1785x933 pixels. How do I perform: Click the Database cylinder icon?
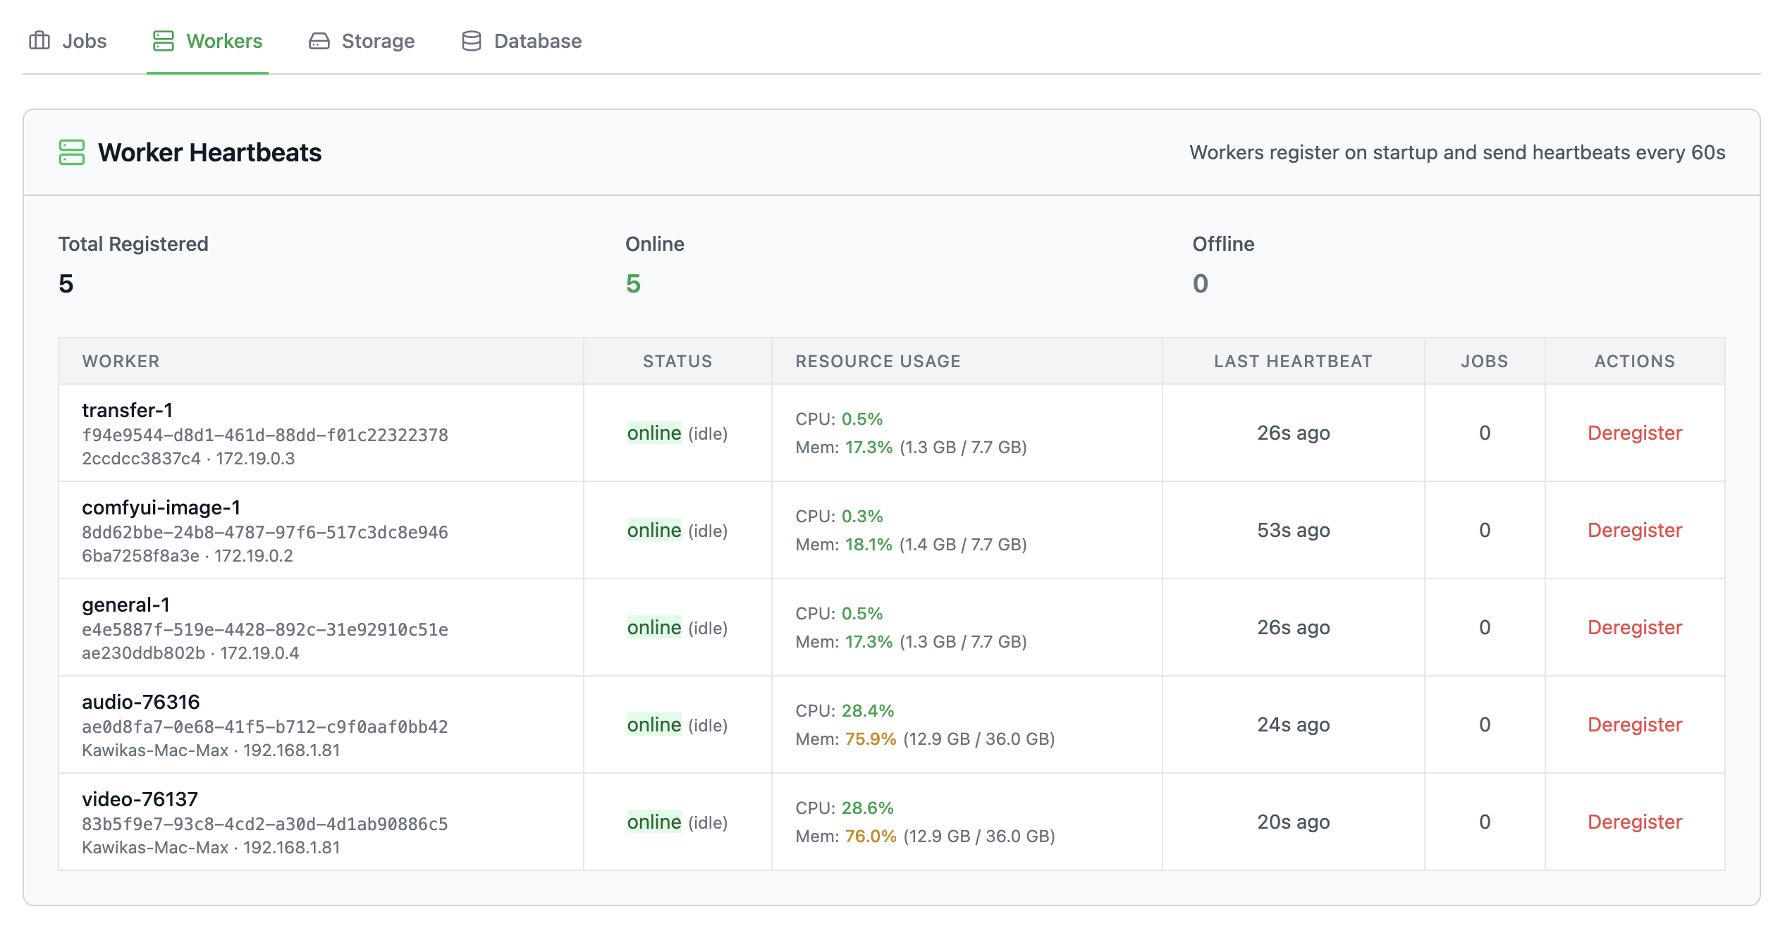point(471,41)
